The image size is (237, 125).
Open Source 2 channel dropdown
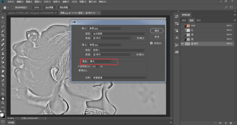pyautogui.click(x=111, y=55)
